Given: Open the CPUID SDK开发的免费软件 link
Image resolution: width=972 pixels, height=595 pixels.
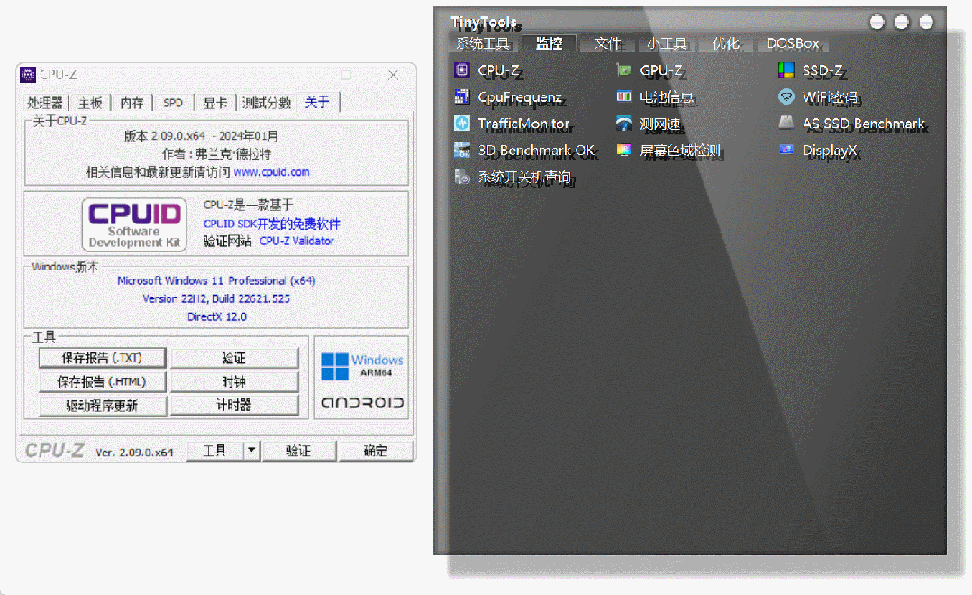Looking at the screenshot, I should pyautogui.click(x=272, y=224).
